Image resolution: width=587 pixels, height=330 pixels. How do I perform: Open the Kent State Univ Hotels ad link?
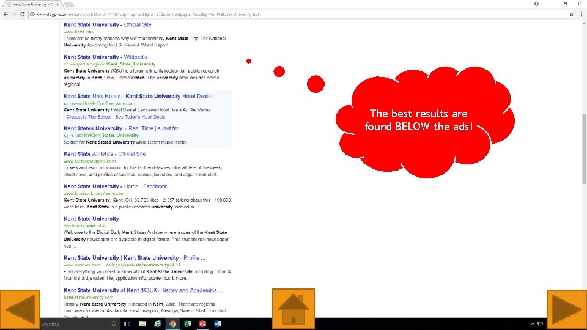tap(138, 96)
